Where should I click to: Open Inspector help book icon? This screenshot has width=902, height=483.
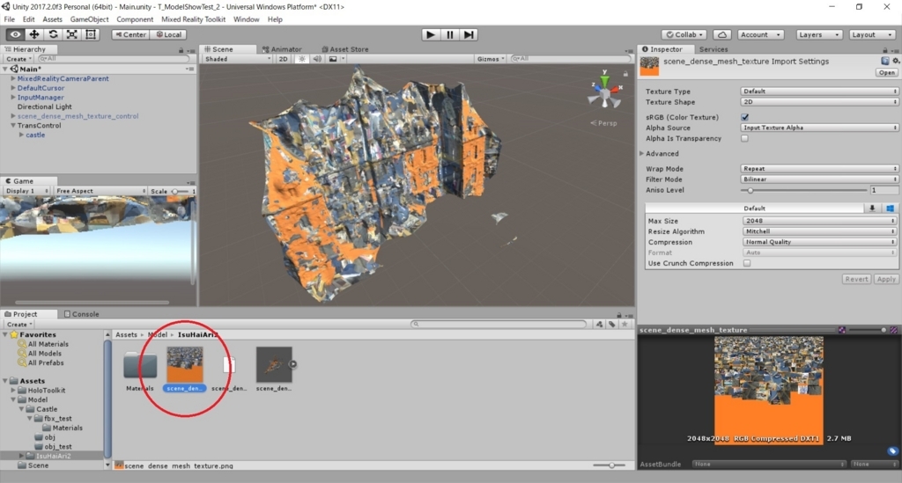[x=884, y=61]
